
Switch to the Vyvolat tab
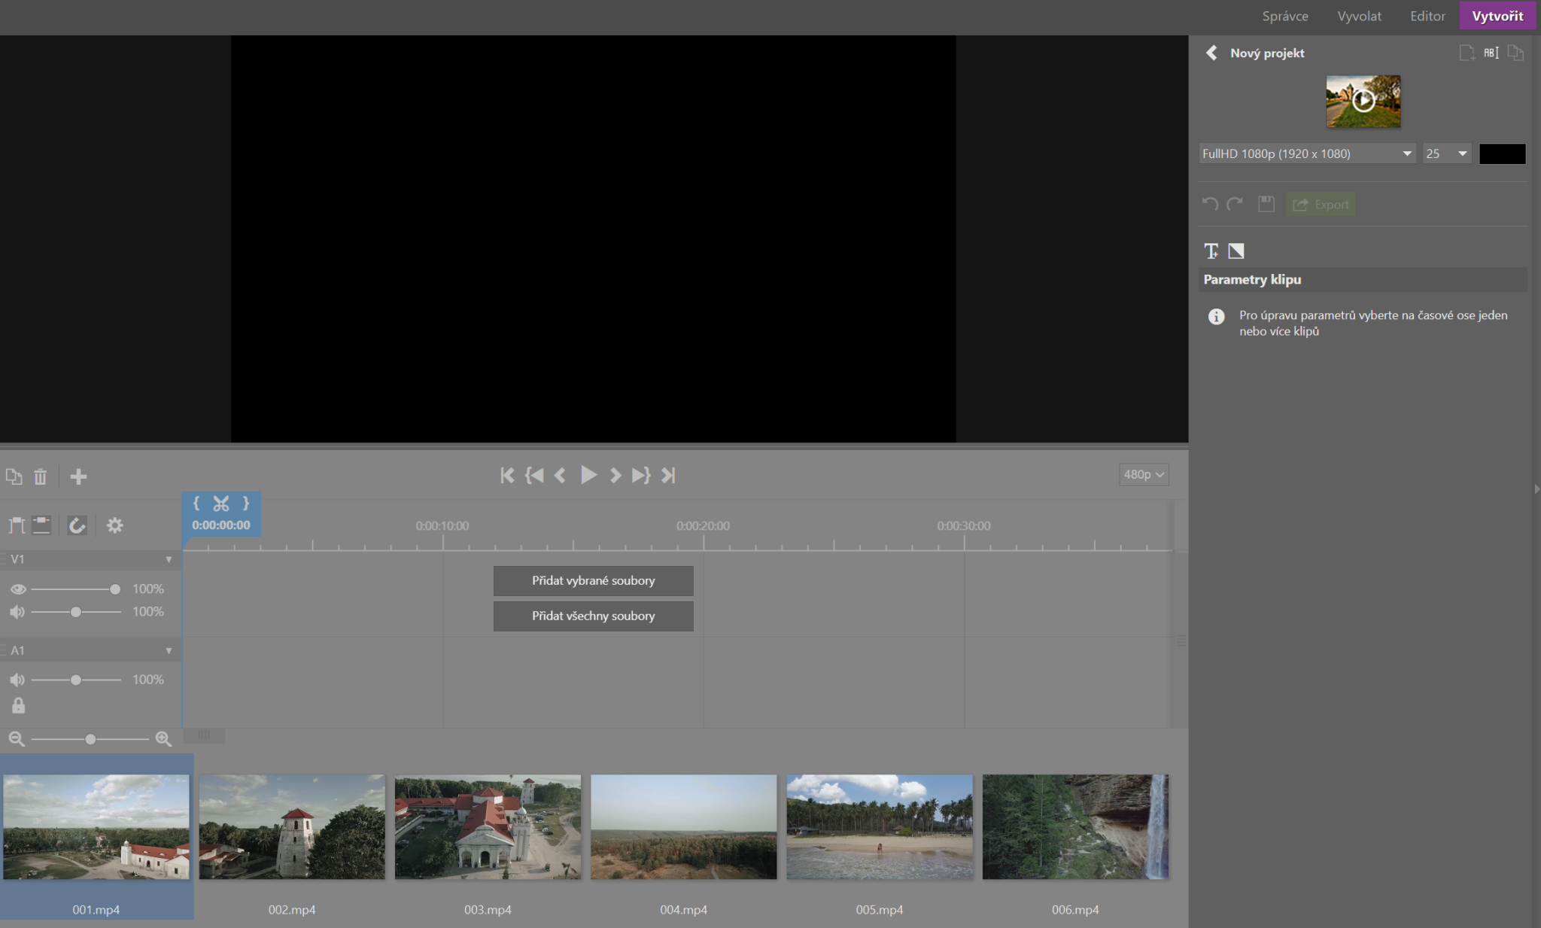click(x=1359, y=16)
